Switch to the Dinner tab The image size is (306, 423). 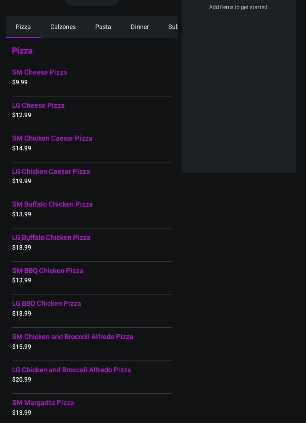tap(140, 27)
